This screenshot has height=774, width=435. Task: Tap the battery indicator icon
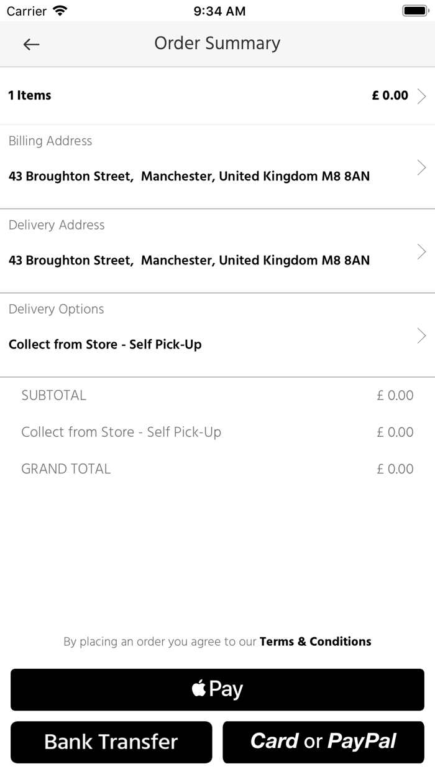coord(414,11)
